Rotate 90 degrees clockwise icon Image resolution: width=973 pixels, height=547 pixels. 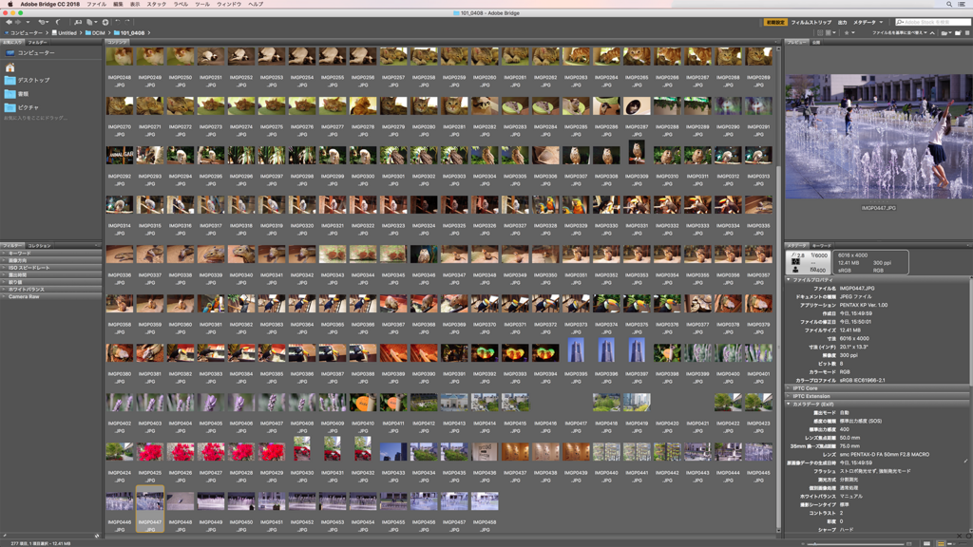127,23
